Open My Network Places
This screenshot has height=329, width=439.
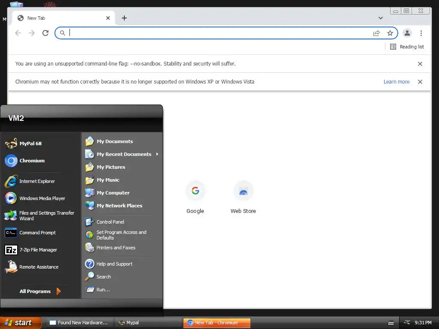[114, 206]
